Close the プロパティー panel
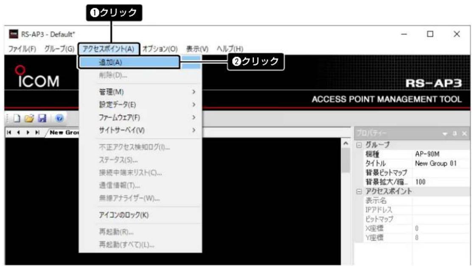The width and height of the screenshot is (472, 266). tap(464, 133)
